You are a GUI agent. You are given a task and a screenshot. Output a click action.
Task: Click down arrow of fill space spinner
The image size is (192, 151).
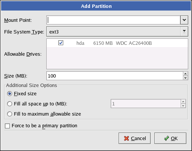click(183, 106)
